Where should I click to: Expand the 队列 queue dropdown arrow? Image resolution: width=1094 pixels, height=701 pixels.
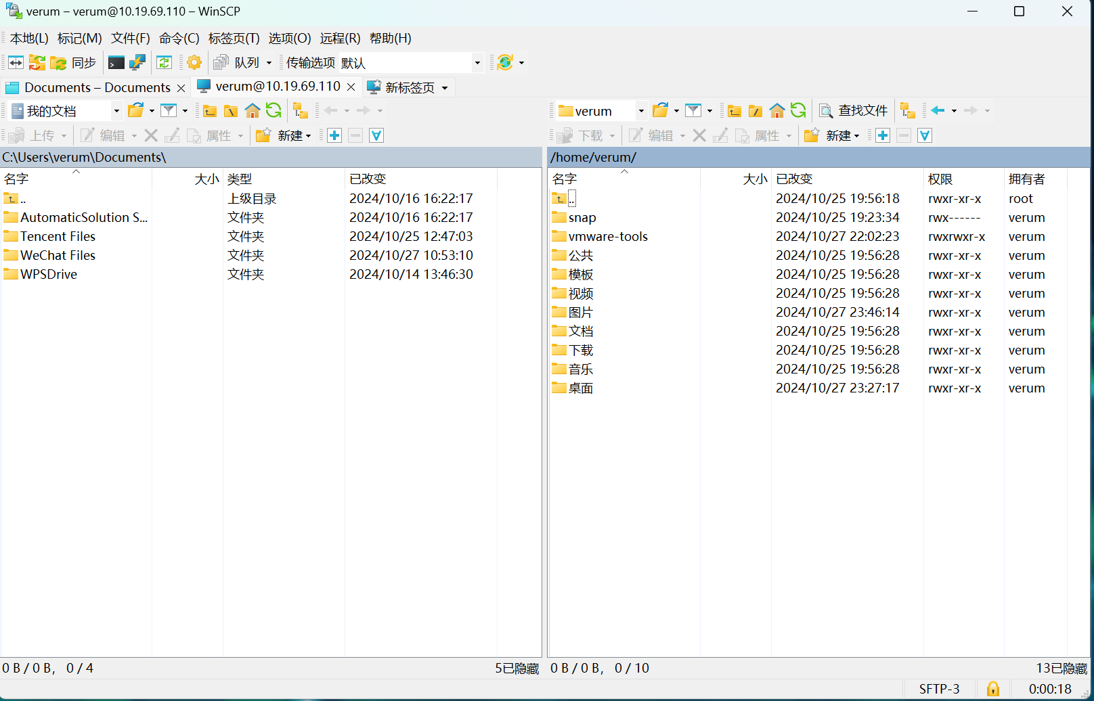[269, 63]
